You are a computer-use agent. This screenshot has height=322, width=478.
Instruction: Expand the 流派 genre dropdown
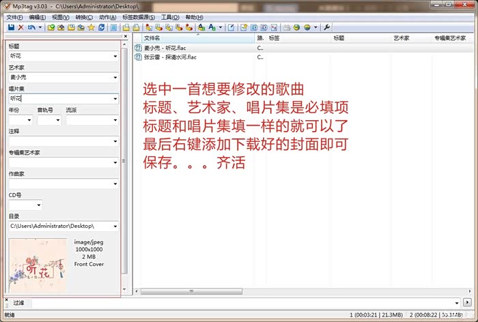pyautogui.click(x=114, y=120)
